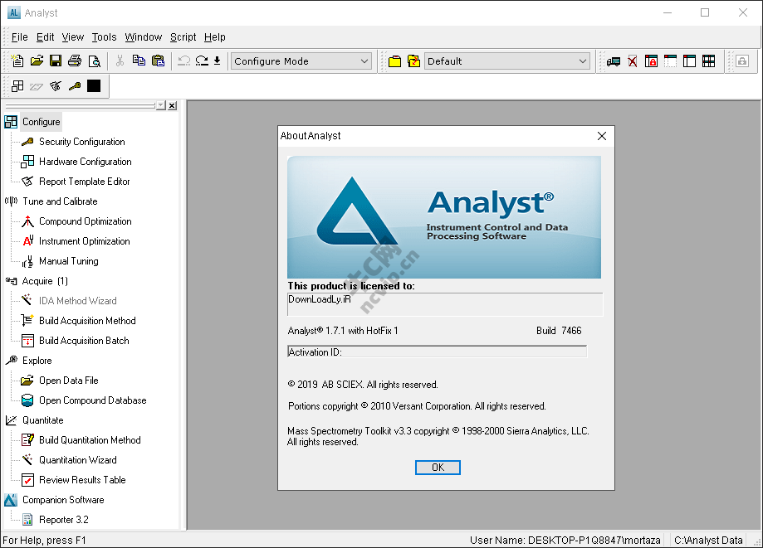This screenshot has width=763, height=548.
Task: Click the New document toolbar icon
Action: point(17,61)
